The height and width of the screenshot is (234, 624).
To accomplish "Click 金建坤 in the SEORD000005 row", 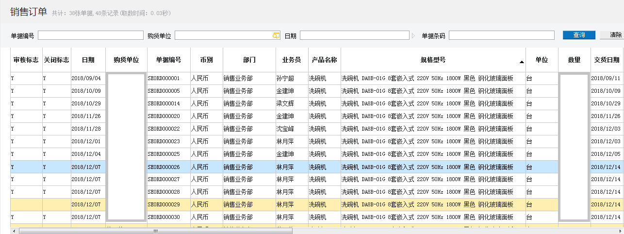I will [292, 91].
